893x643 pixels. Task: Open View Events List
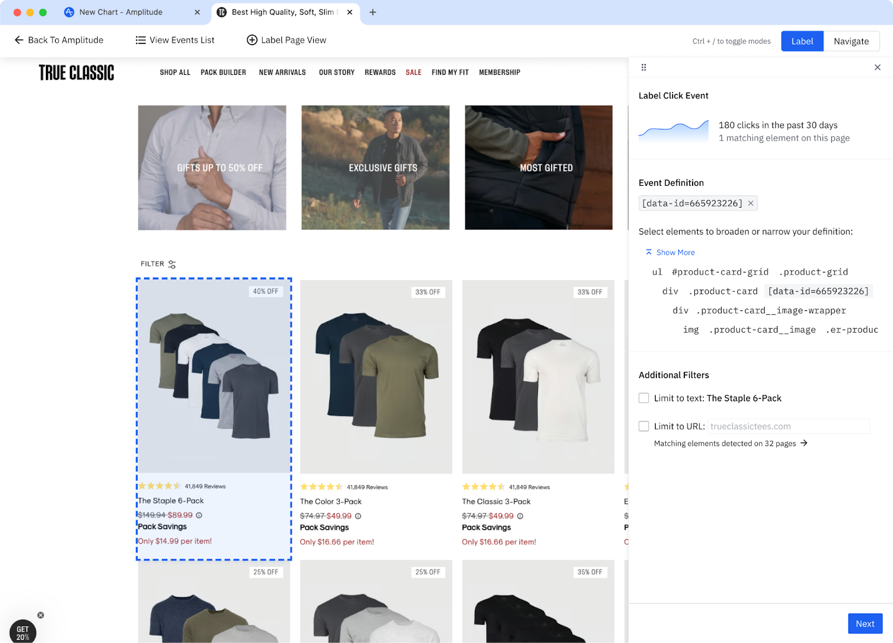(x=175, y=40)
